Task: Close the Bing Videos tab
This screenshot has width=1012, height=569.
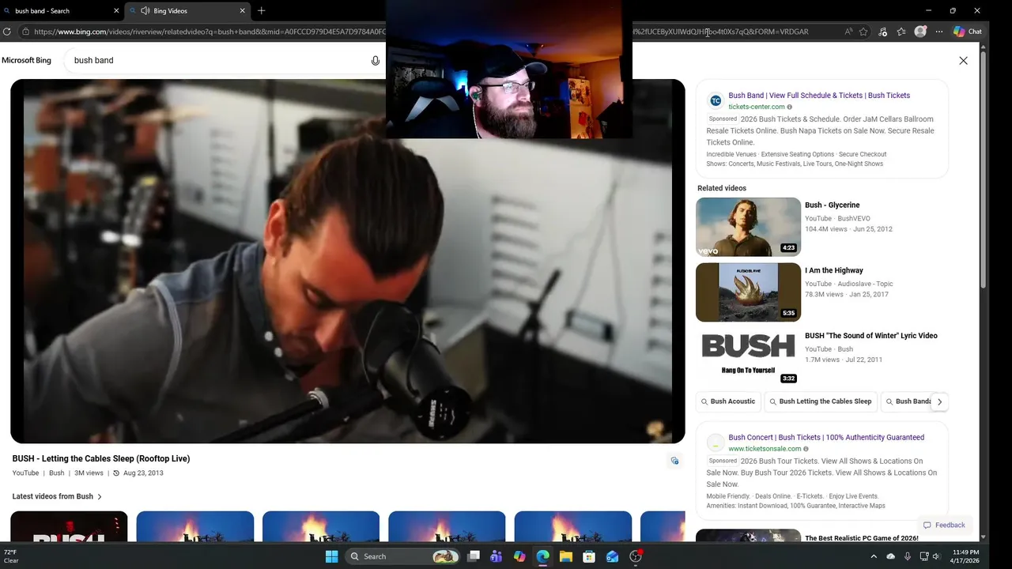Action: tap(242, 11)
